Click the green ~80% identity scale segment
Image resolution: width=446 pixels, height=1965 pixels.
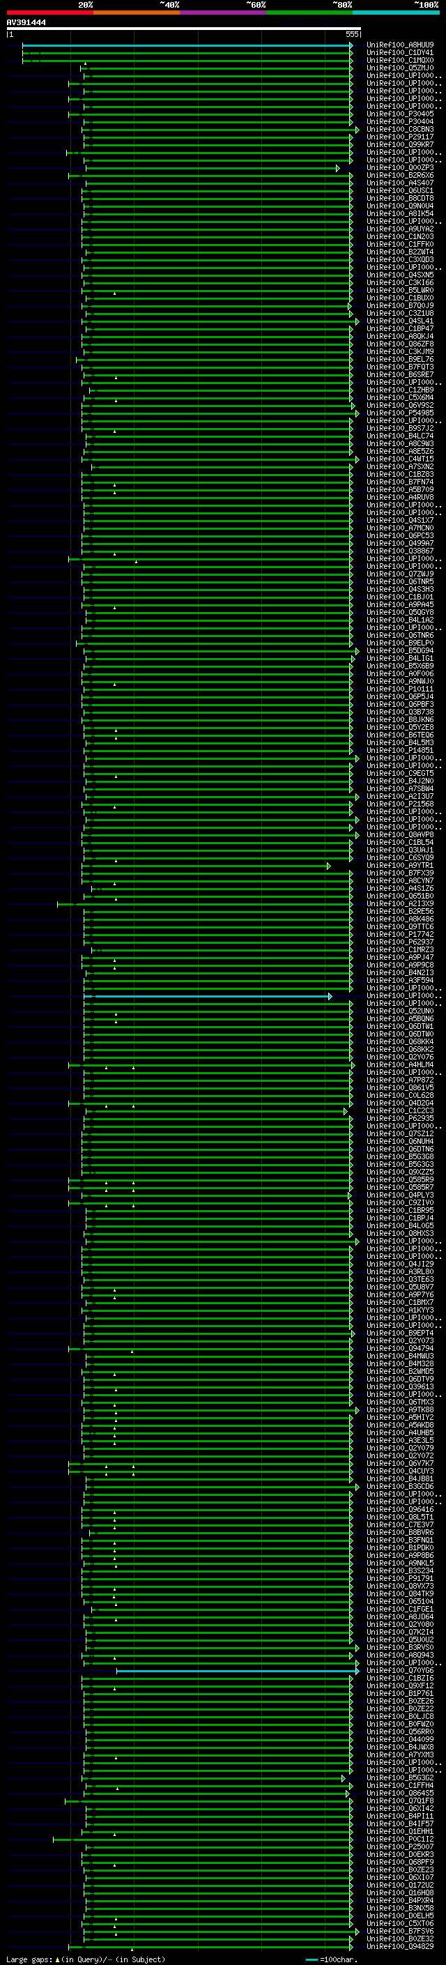click(x=309, y=13)
